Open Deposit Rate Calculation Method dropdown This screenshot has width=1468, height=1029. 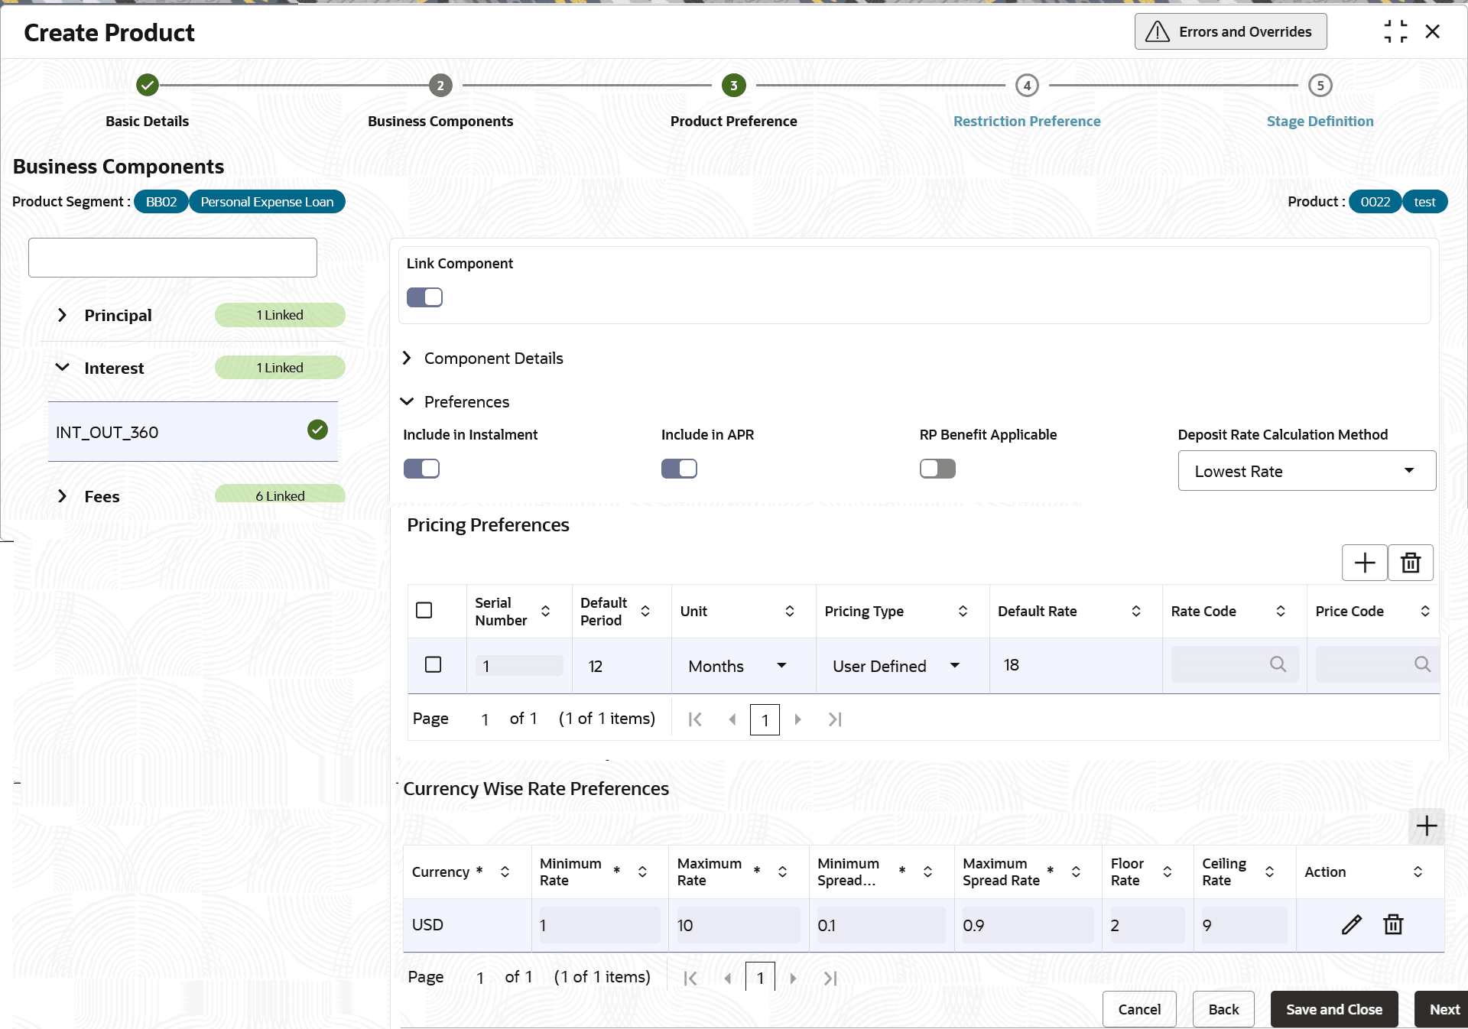click(1306, 471)
